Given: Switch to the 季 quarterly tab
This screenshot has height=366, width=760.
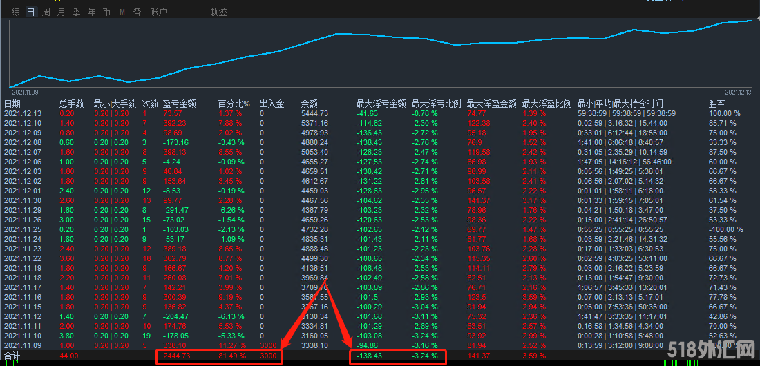Looking at the screenshot, I should coord(76,12).
